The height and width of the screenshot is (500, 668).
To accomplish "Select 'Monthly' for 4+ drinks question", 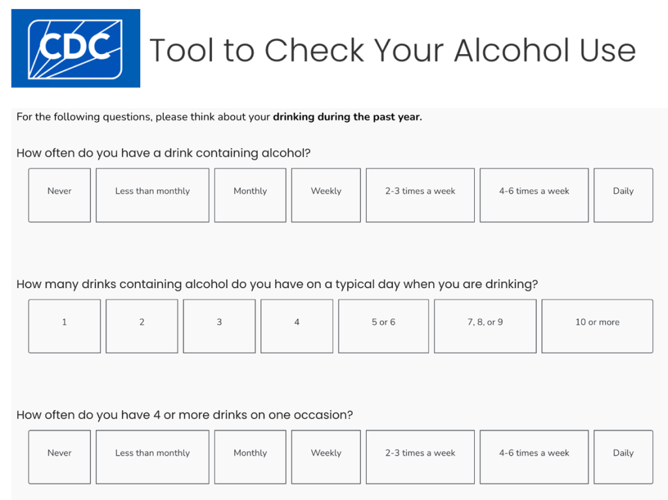I will point(250,456).
